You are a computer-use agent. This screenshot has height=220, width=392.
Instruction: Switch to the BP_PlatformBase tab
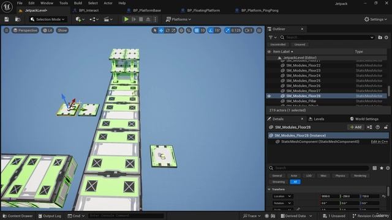click(x=147, y=10)
